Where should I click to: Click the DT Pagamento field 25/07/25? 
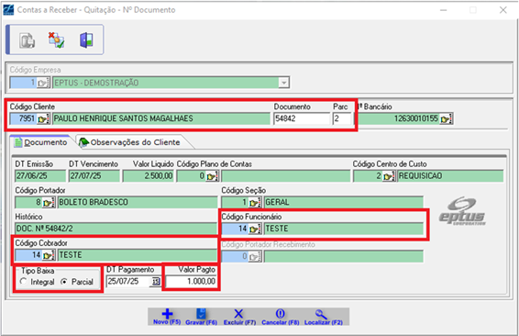click(128, 282)
